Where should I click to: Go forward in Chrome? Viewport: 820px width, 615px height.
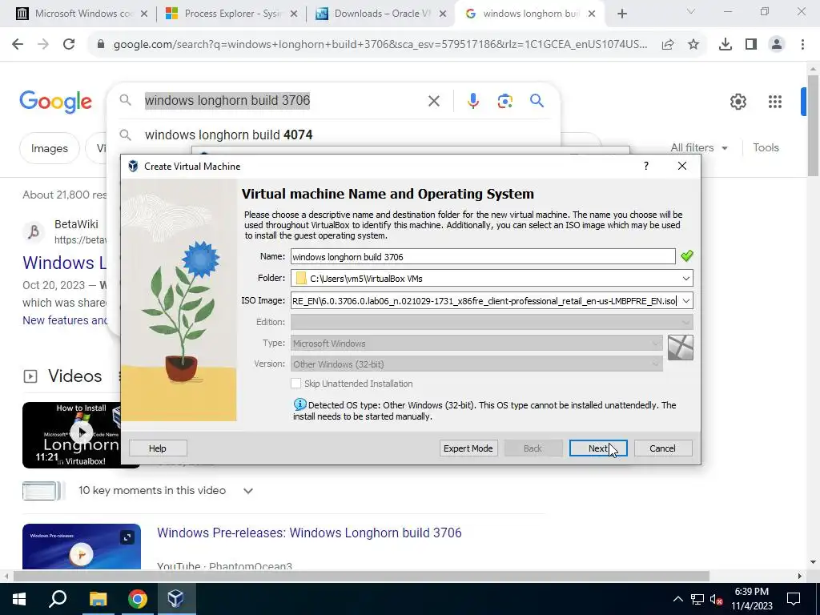(43, 45)
